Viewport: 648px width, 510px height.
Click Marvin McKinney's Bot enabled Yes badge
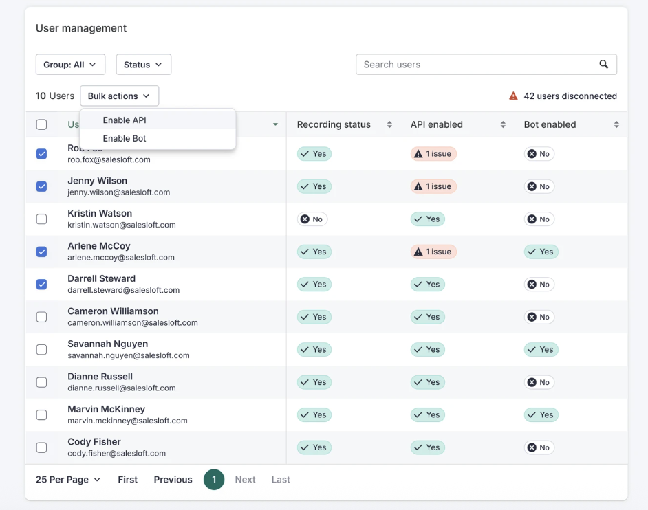tap(541, 414)
